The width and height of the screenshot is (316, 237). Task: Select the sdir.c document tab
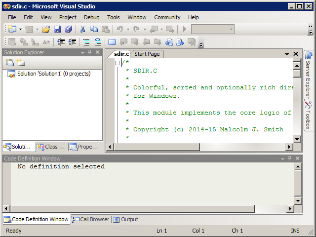(121, 54)
